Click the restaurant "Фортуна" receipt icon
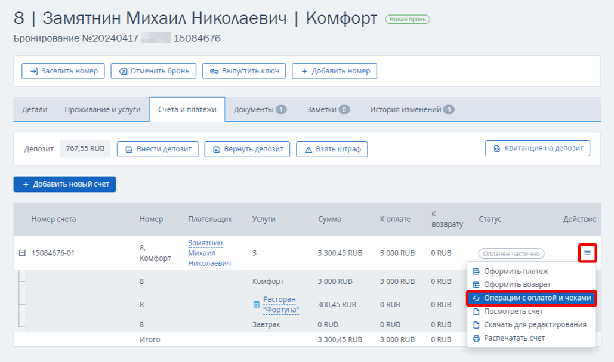This screenshot has height=362, width=614. [x=256, y=304]
